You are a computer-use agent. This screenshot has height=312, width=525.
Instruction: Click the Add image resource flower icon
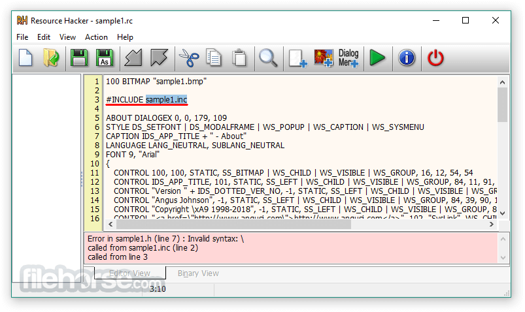click(x=323, y=58)
